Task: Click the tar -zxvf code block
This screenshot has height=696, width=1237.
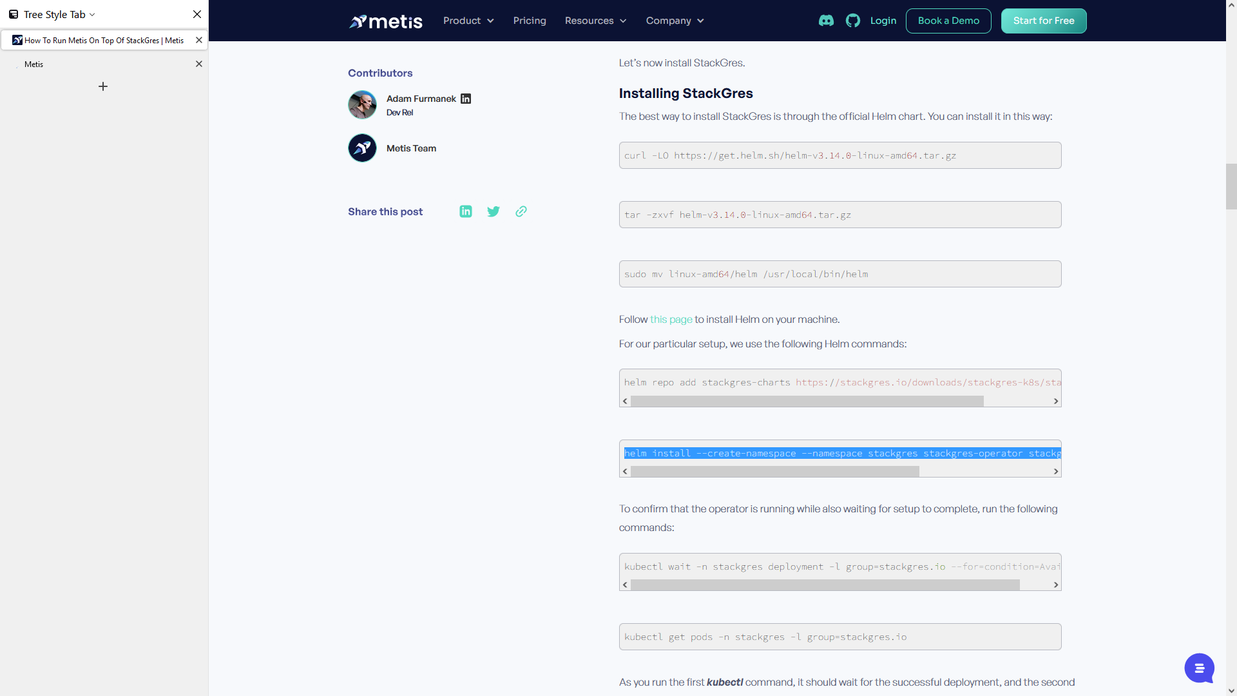Action: tap(840, 215)
